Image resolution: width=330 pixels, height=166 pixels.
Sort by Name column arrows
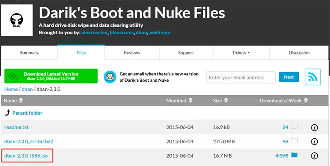point(21,101)
